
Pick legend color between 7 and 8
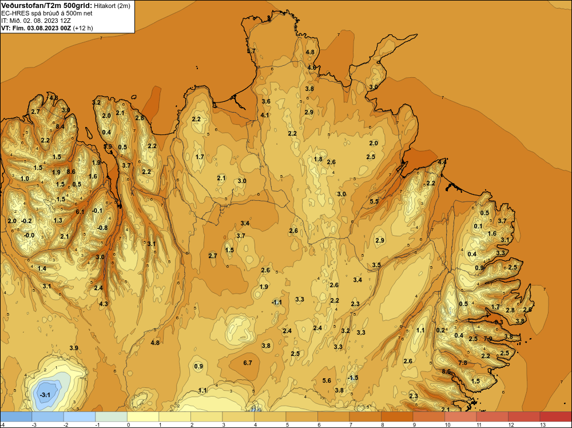[365, 417]
